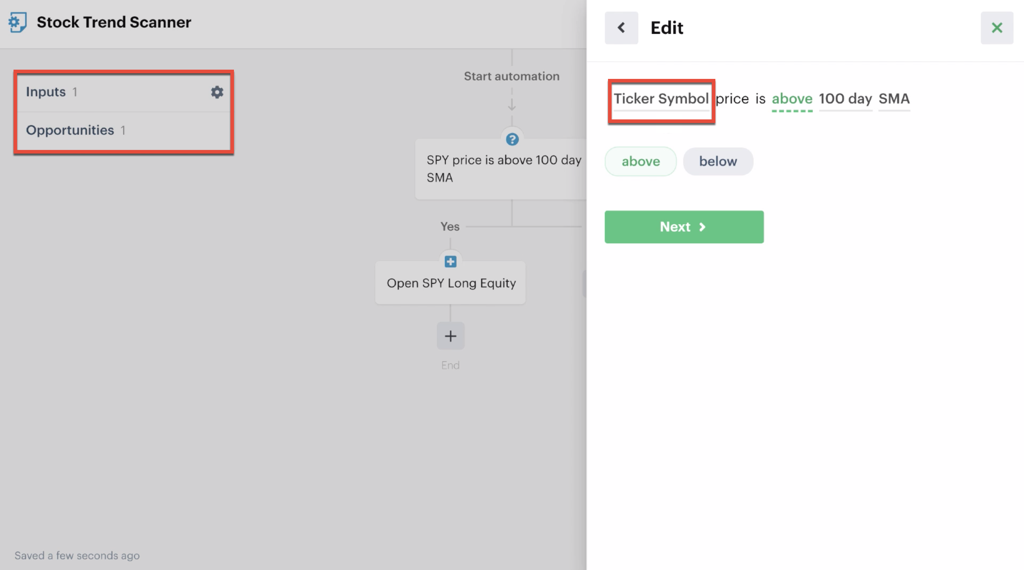This screenshot has width=1024, height=570.
Task: Click the 'Saved a few seconds ago' status text
Action: click(x=77, y=555)
